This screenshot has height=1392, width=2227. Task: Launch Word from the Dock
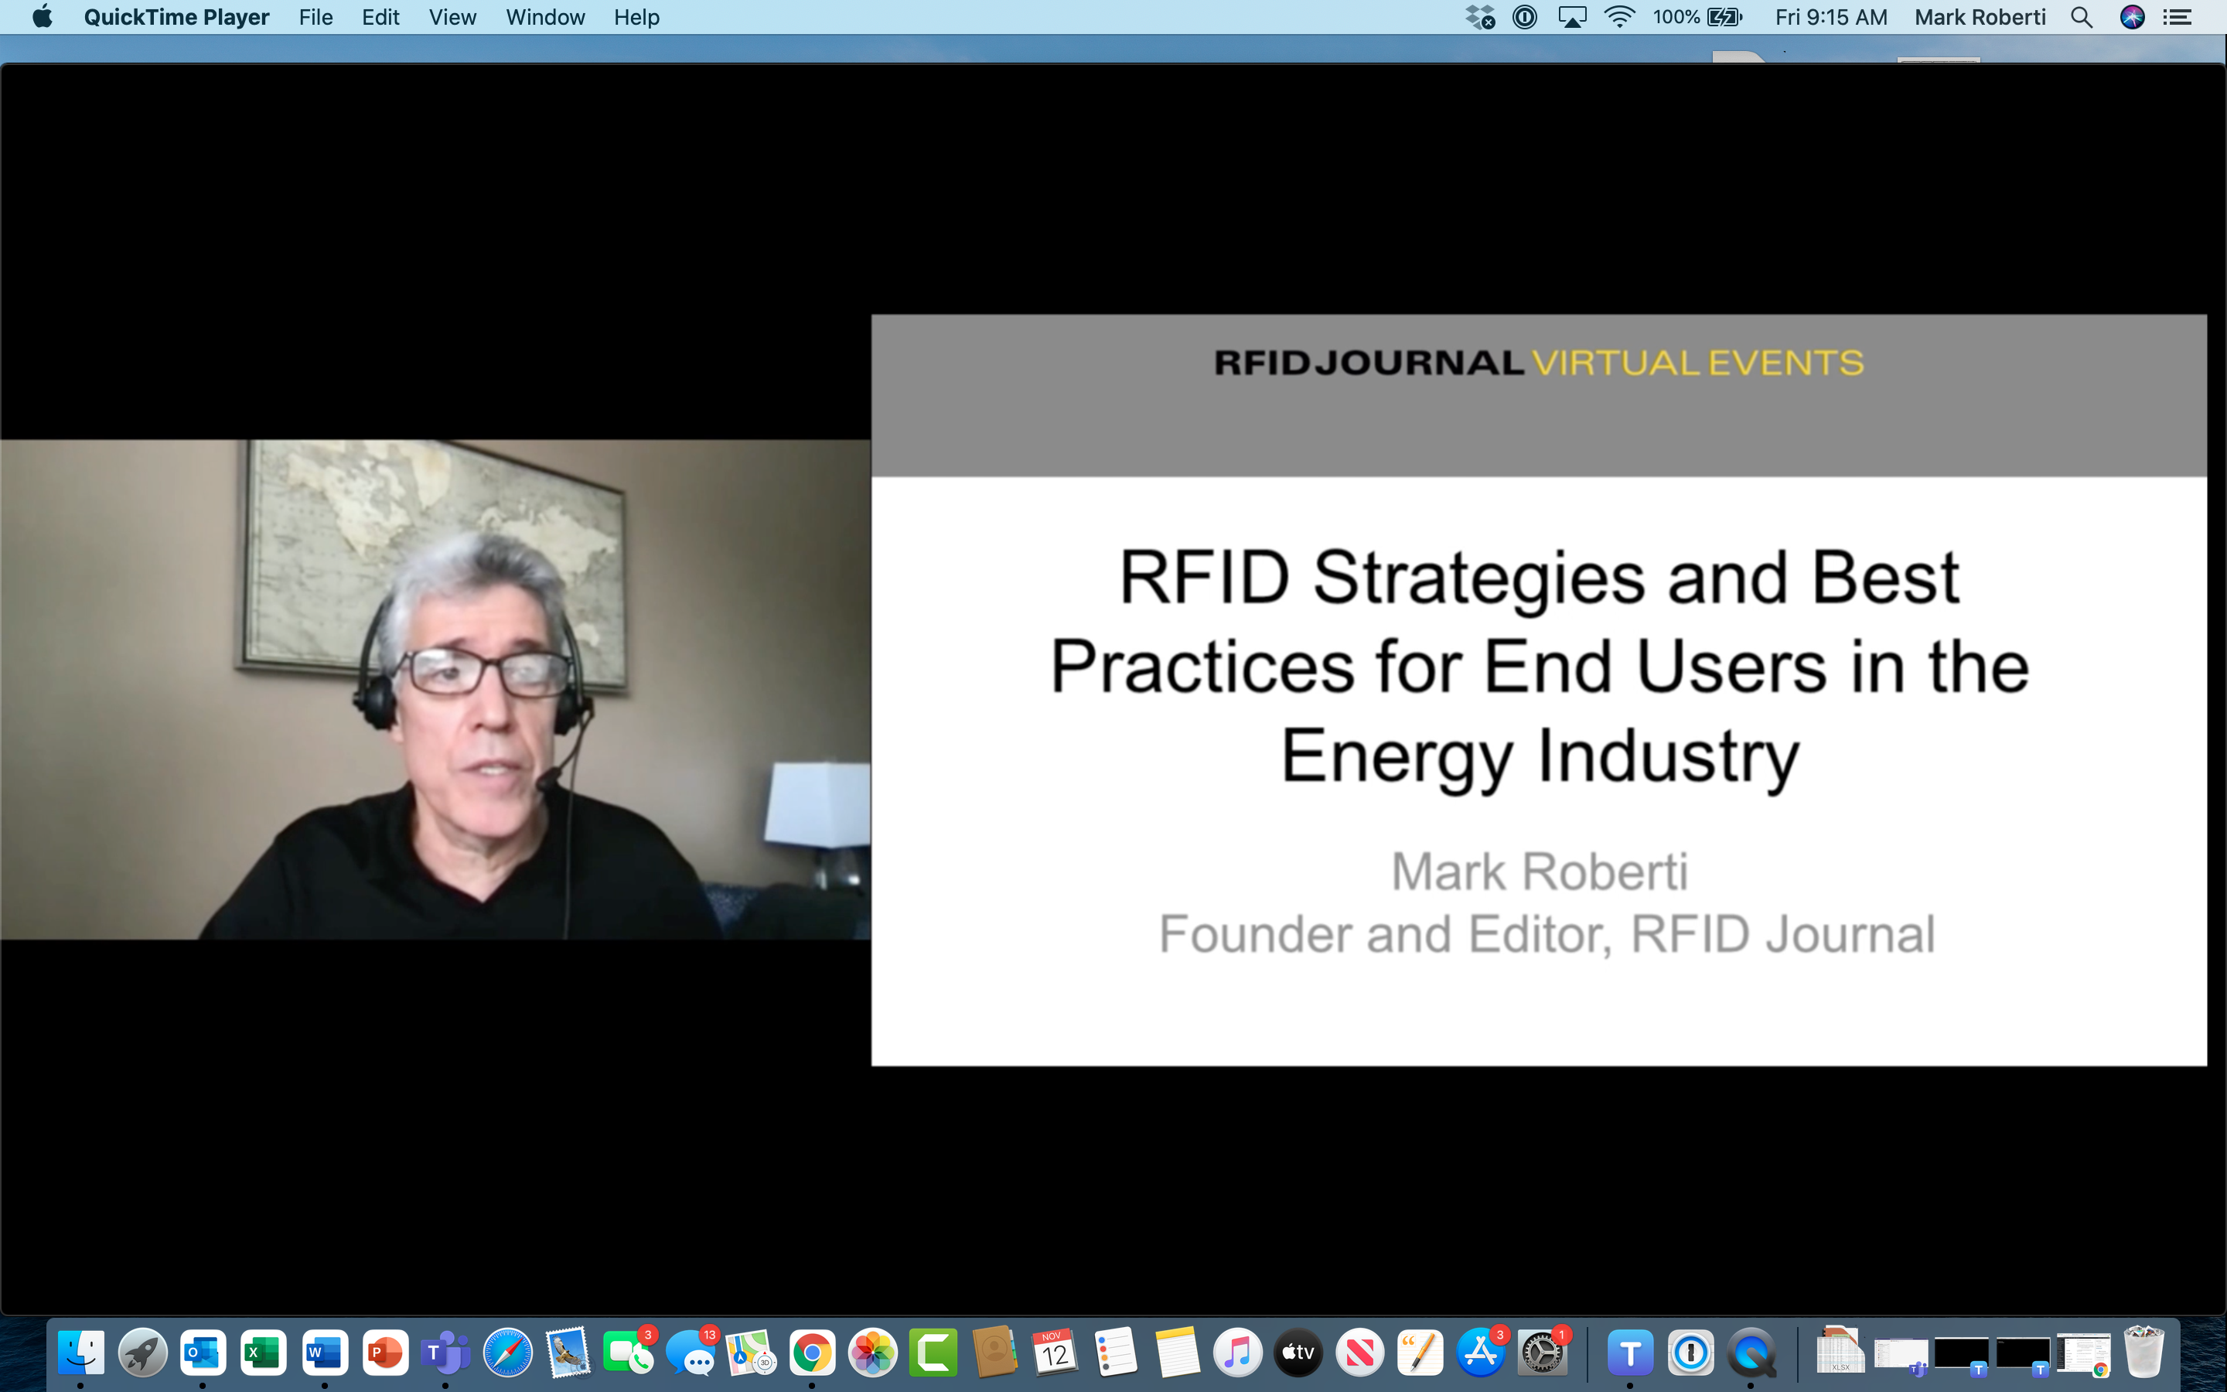[324, 1353]
